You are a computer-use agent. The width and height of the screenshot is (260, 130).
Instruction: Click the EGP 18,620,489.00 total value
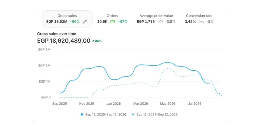pos(64,41)
